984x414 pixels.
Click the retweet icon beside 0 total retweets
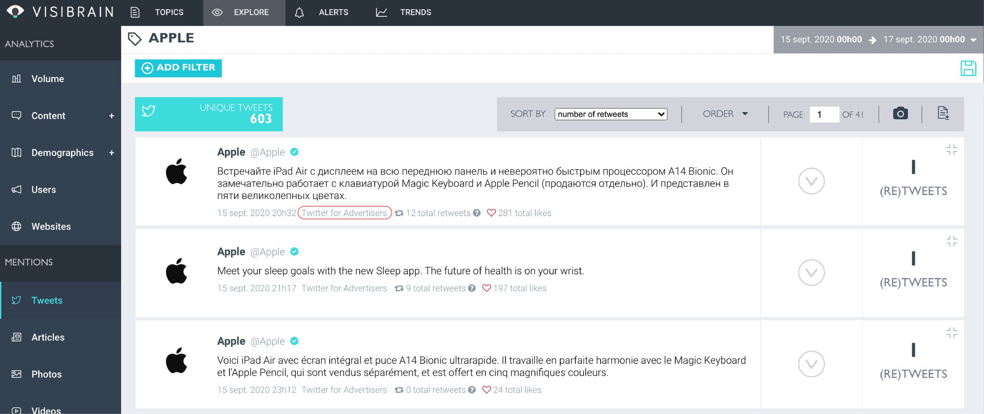[x=399, y=390]
